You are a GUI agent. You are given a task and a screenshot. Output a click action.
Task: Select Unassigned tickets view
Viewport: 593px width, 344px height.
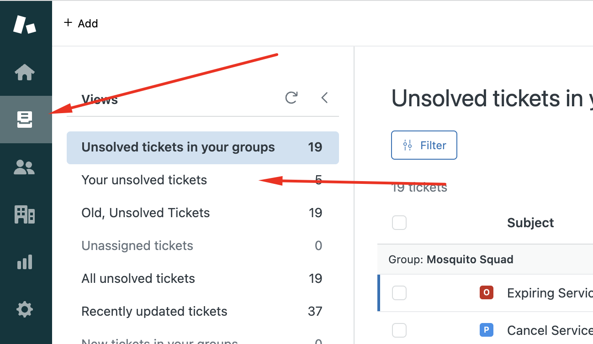point(137,246)
